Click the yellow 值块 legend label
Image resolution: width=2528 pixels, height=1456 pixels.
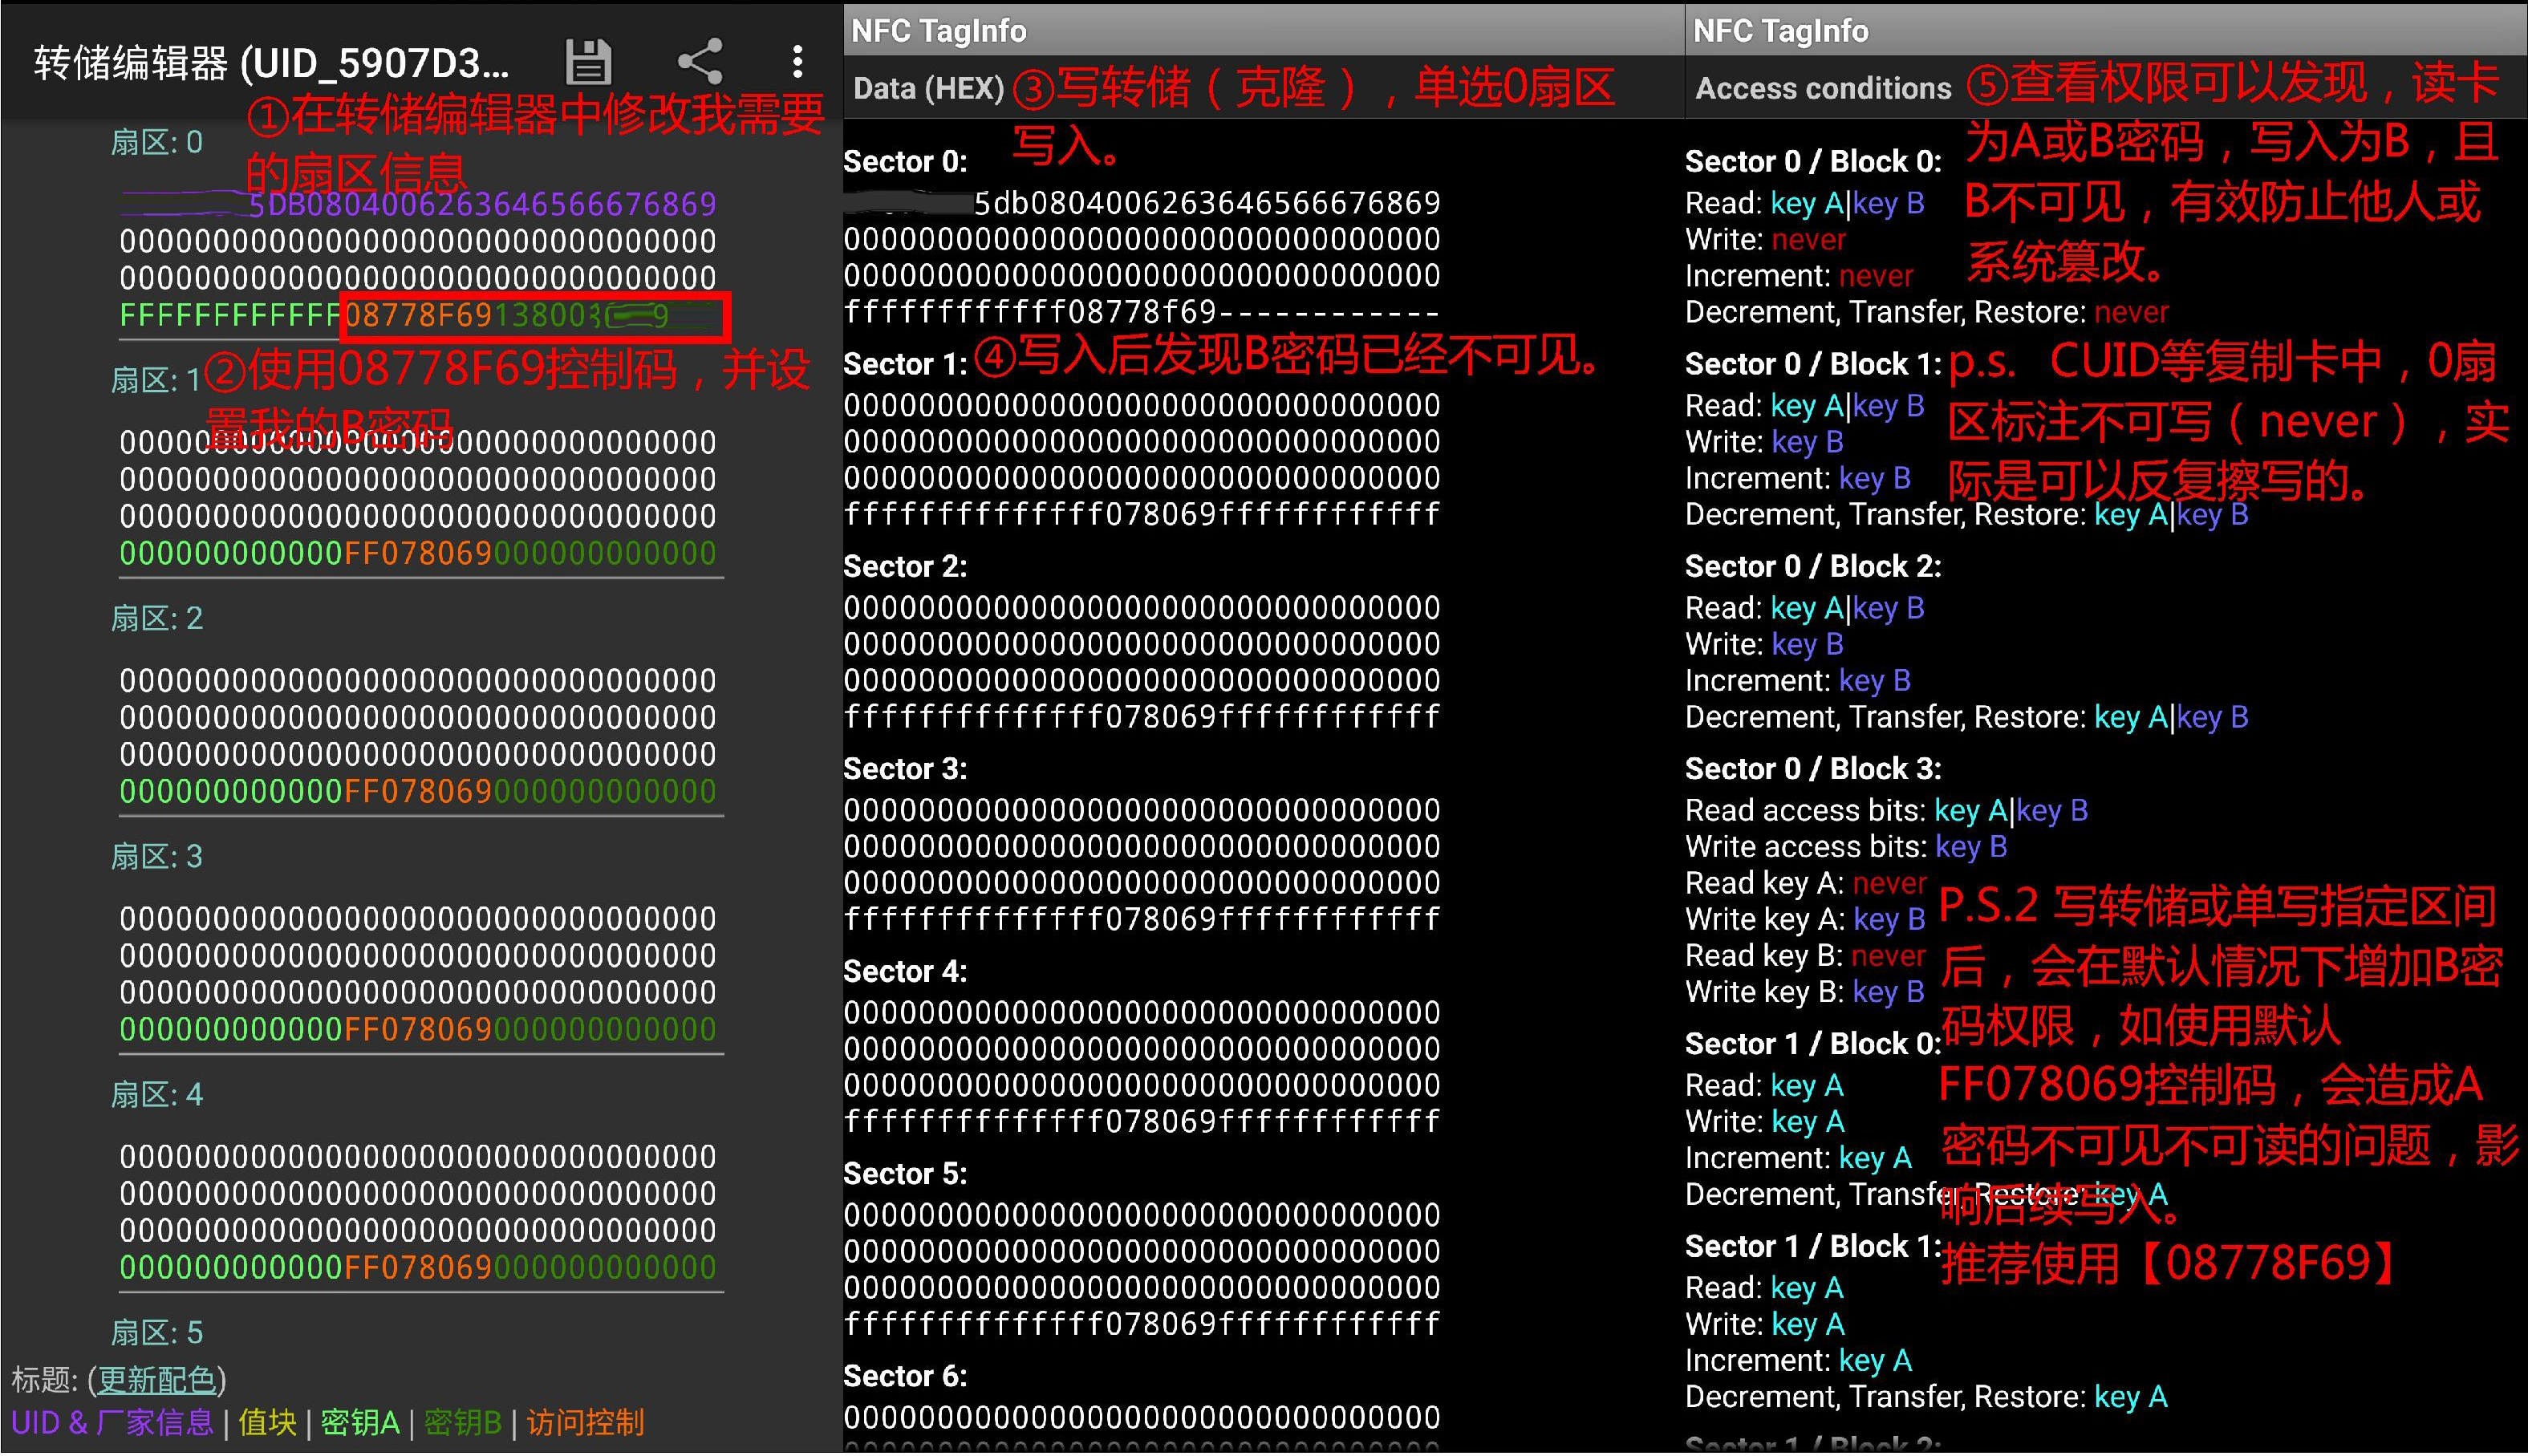click(267, 1423)
